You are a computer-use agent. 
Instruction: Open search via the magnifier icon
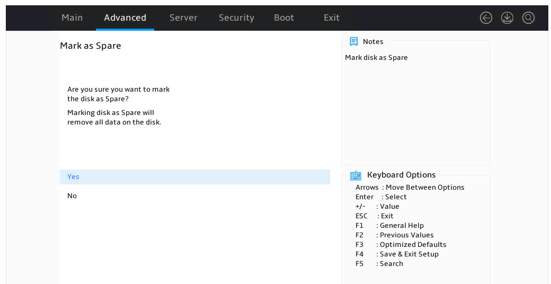(x=528, y=17)
